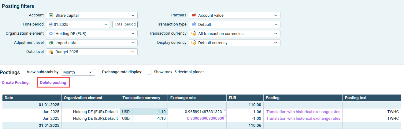Click the Import data adjustment level icon
This screenshot has height=131, width=404.
(x=51, y=43)
